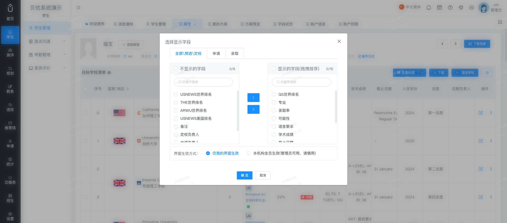Open the notification bell icon
Image resolution: width=507 pixels, height=223 pixels.
(429, 7)
